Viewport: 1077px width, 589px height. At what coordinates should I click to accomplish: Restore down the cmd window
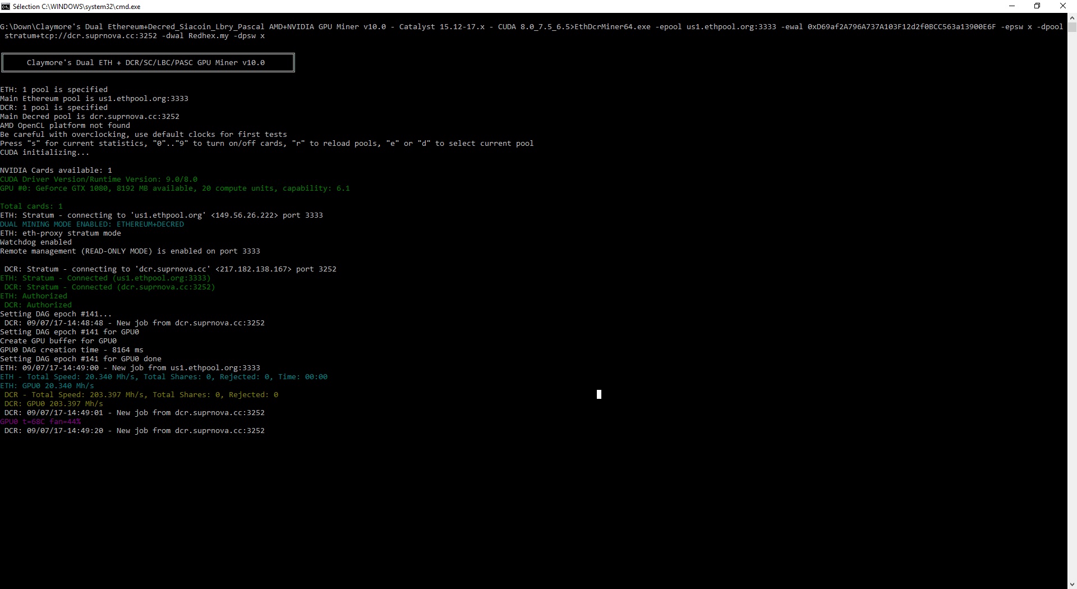point(1037,6)
